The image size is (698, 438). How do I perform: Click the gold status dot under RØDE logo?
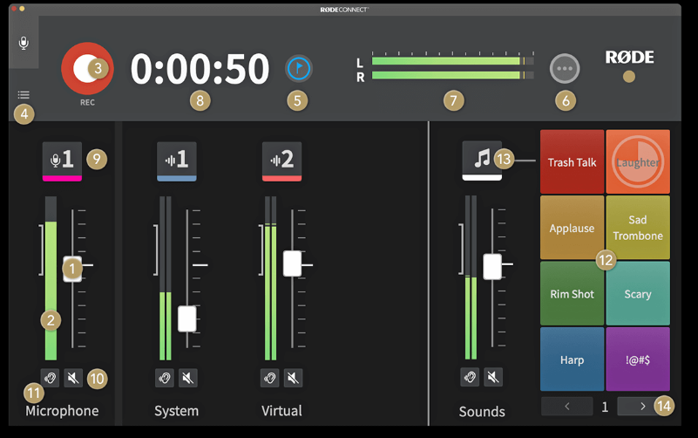tap(629, 77)
